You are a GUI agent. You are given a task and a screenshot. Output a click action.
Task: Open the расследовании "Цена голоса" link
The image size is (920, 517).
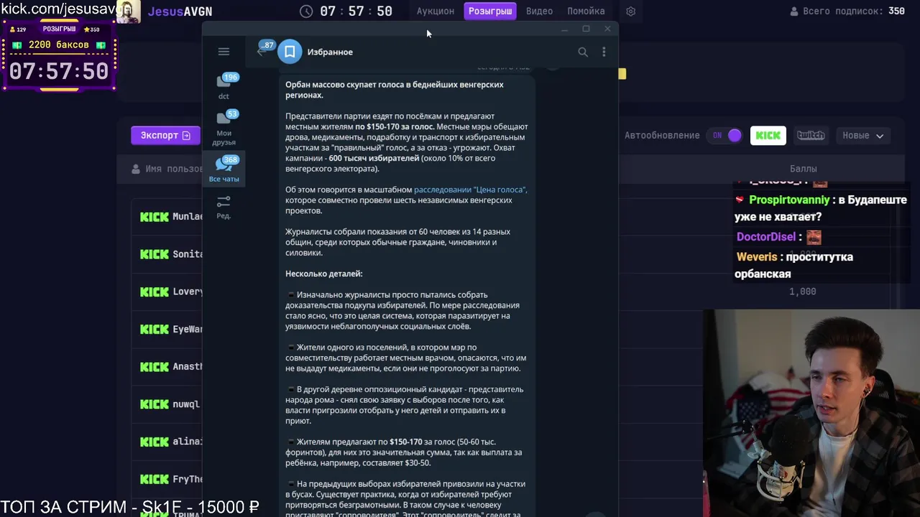(470, 190)
